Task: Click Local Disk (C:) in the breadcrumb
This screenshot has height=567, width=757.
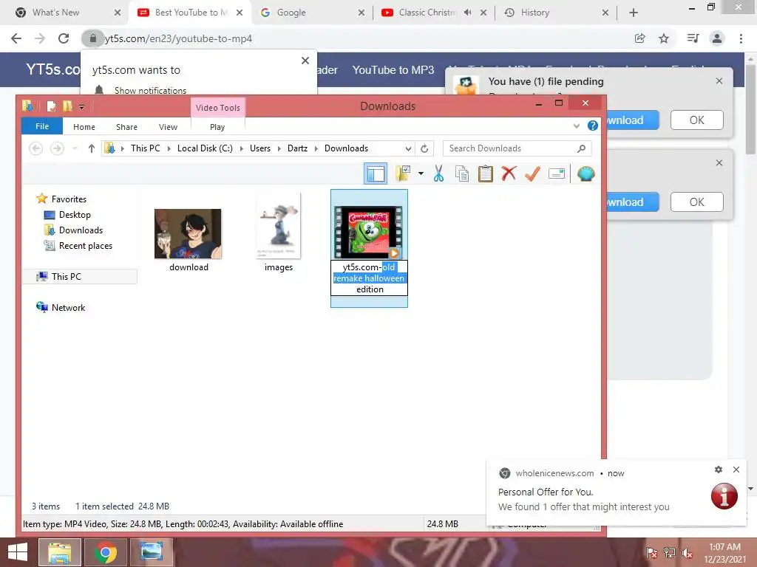Action: coord(205,148)
